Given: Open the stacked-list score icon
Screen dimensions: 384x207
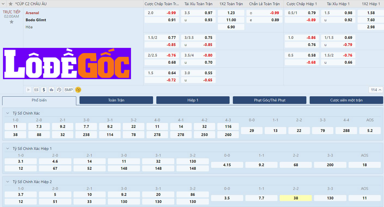Looking at the screenshot, I should click(x=36, y=90).
